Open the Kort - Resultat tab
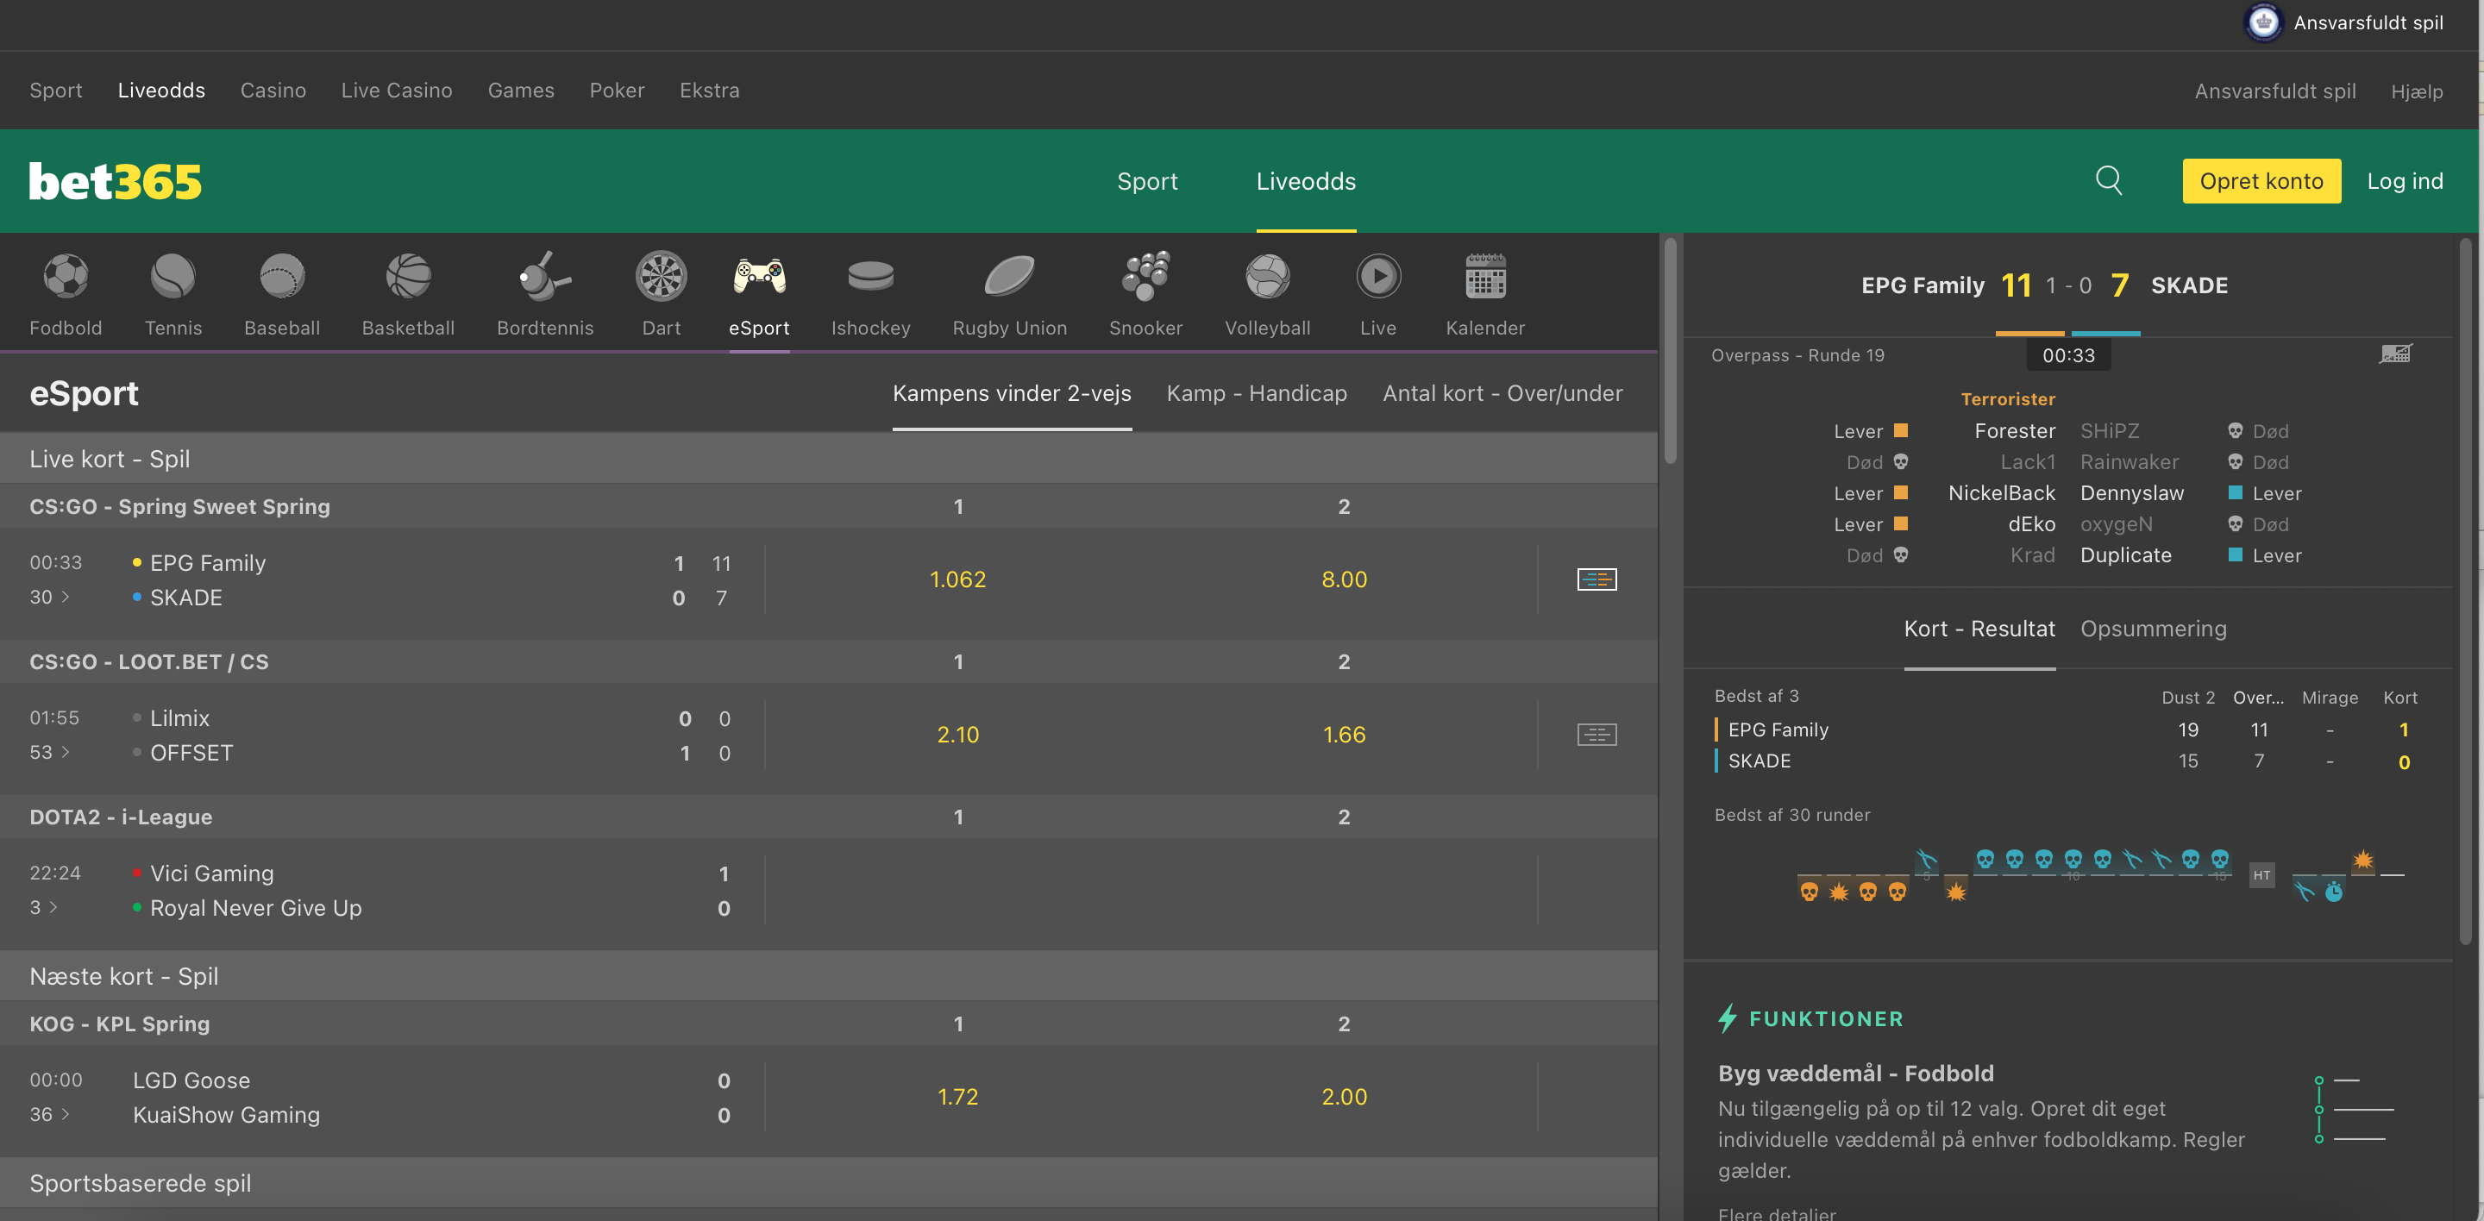 (x=1979, y=629)
